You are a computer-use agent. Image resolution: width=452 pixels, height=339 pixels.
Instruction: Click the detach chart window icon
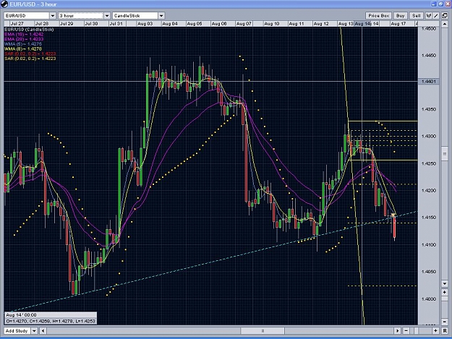pyautogui.click(x=445, y=16)
